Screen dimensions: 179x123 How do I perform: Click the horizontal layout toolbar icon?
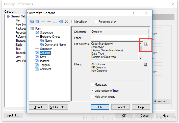click(55, 21)
